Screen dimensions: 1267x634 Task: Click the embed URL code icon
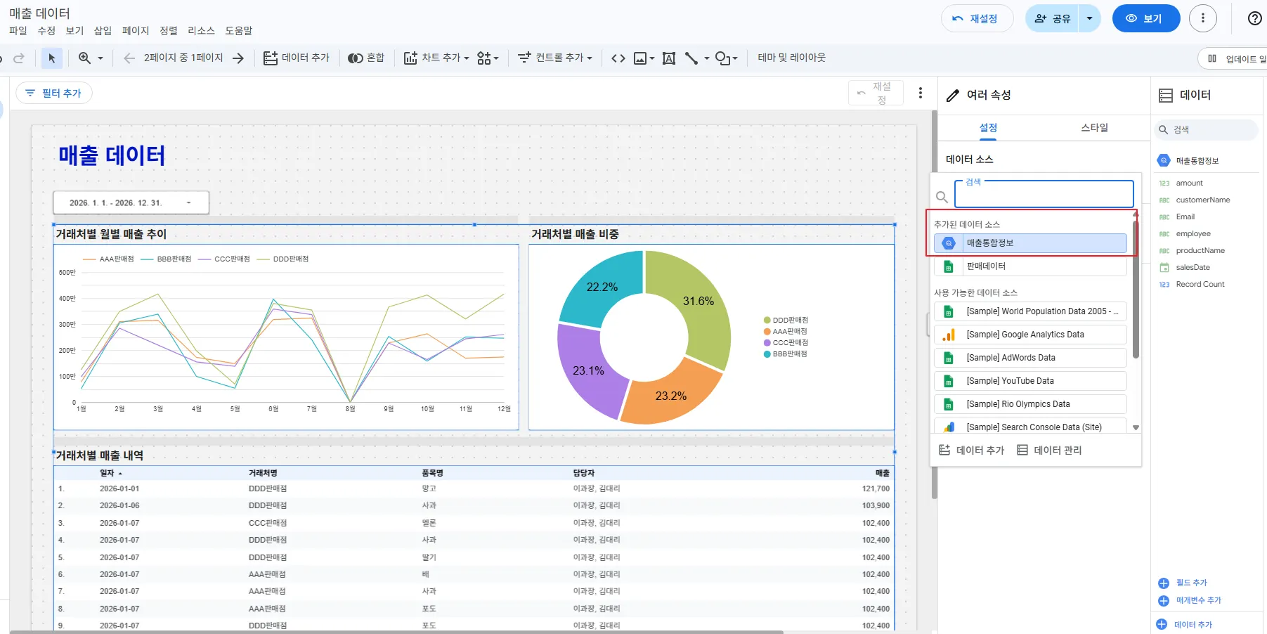point(618,58)
